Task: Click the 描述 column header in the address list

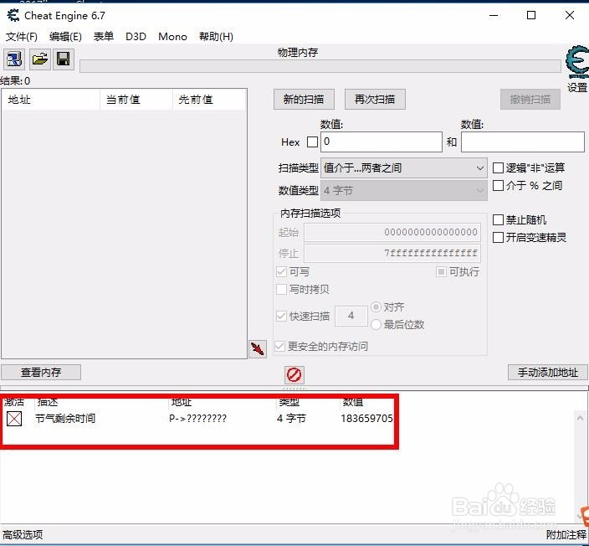Action: [48, 402]
